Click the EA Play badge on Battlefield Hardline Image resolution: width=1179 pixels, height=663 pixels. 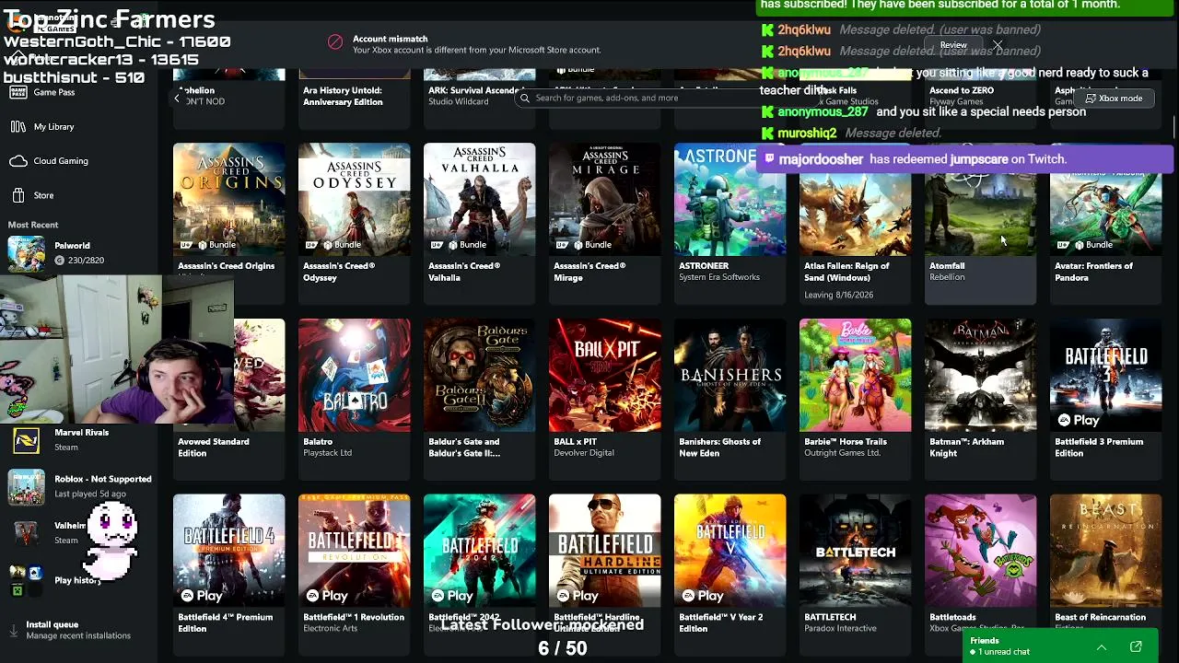click(x=578, y=596)
